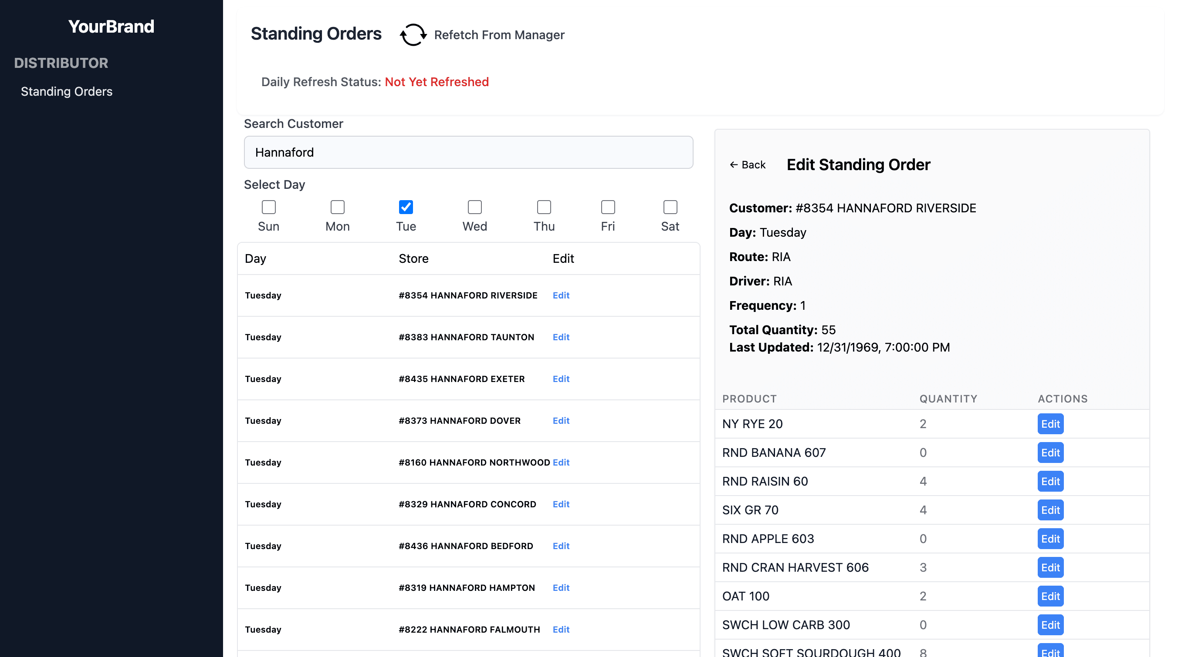Click the DISTRIBUTOR sidebar section label
Image resolution: width=1178 pixels, height=657 pixels.
(x=61, y=63)
